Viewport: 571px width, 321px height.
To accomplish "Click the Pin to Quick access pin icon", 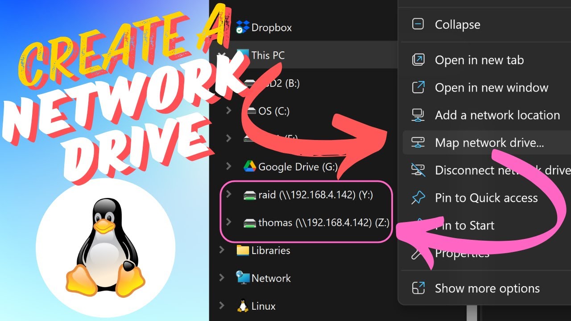I will coord(418,198).
